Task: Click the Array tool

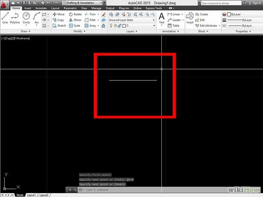Action: point(90,26)
